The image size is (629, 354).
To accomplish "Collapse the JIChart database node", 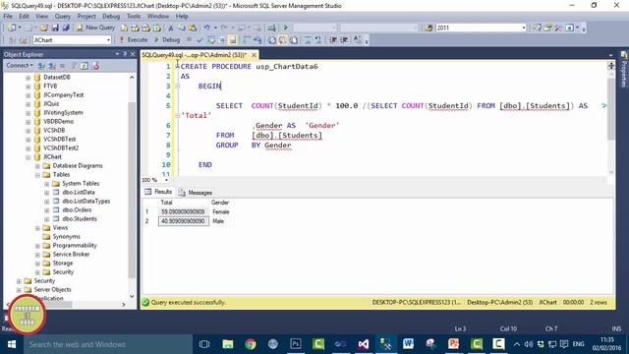I will 29,157.
